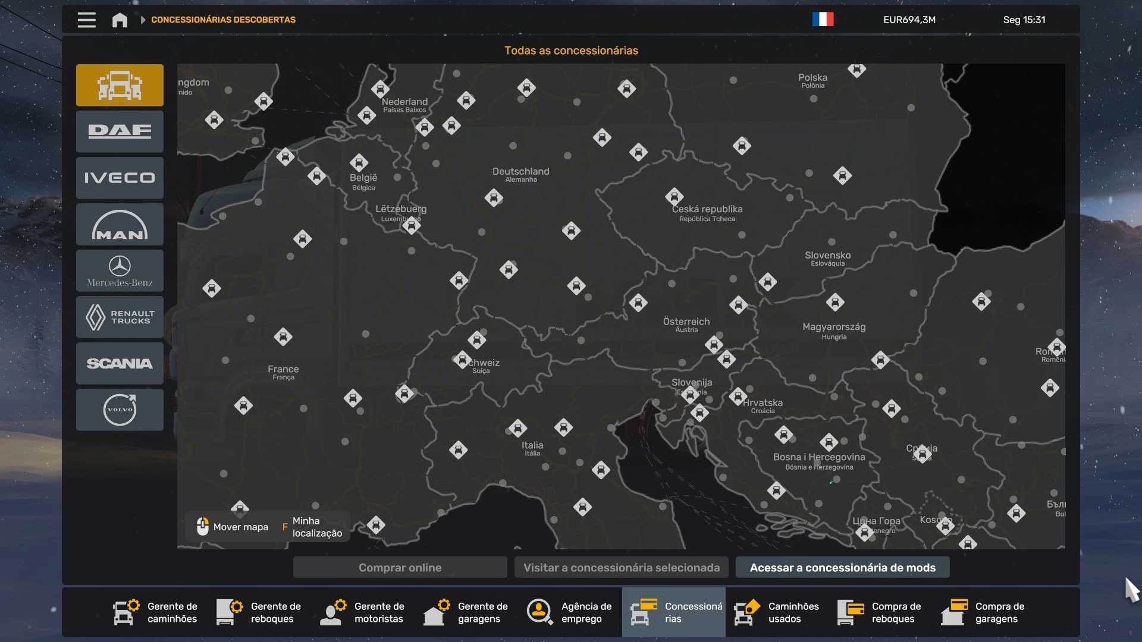The image size is (1142, 642).
Task: Filter dealerships by Mercedes-Benz brand
Action: [x=120, y=271]
